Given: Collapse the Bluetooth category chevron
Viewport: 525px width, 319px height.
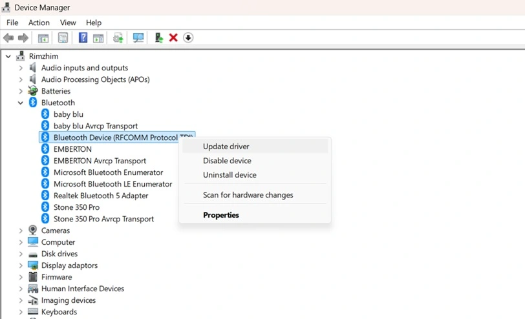Looking at the screenshot, I should [x=21, y=103].
